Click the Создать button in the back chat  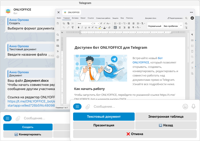pos(28,127)
